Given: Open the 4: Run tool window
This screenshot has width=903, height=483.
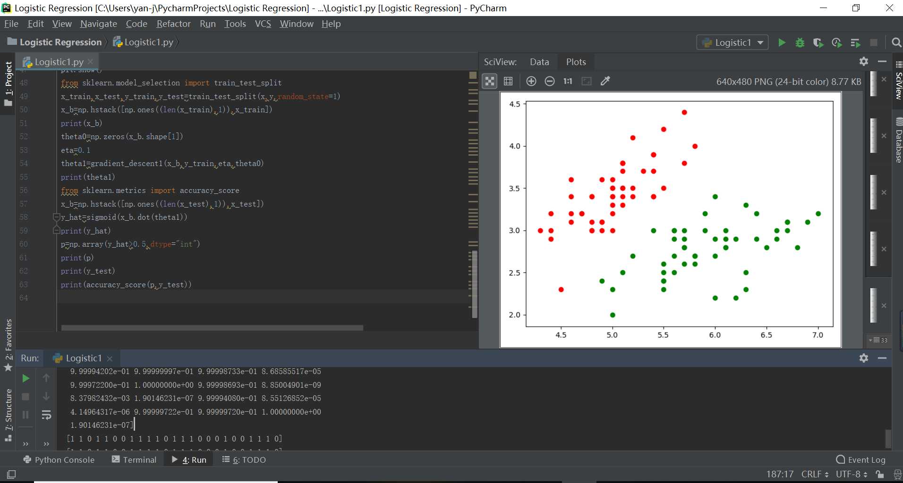Looking at the screenshot, I should tap(189, 459).
